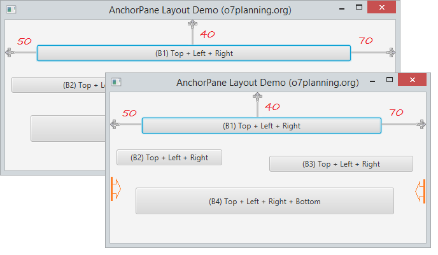The width and height of the screenshot is (438, 255).
Task: Close the back AnchorPane Demo window
Action: tap(381, 7)
